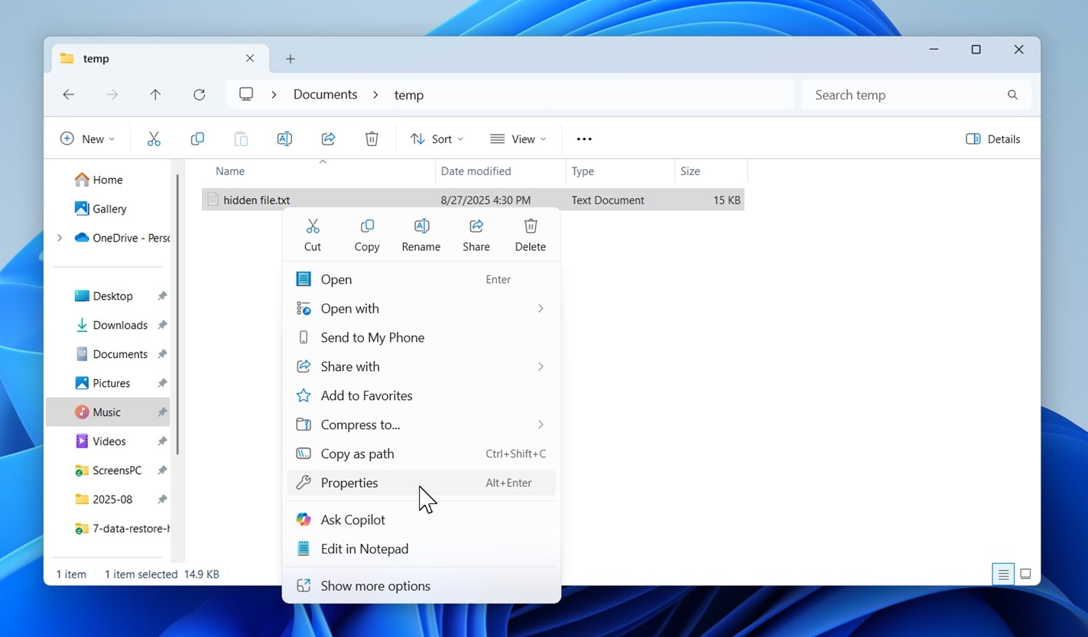This screenshot has width=1088, height=637.
Task: Click the Delete icon in the context menu
Action: point(531,226)
